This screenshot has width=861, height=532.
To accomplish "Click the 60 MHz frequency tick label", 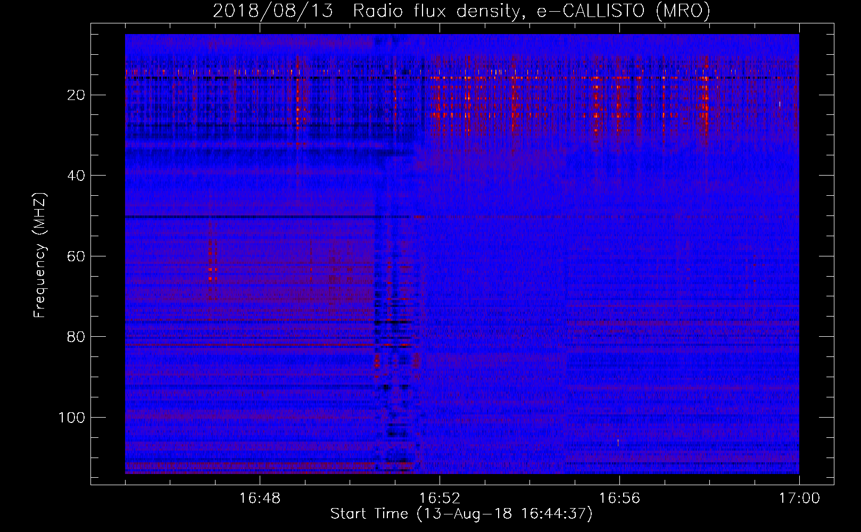I will point(76,256).
